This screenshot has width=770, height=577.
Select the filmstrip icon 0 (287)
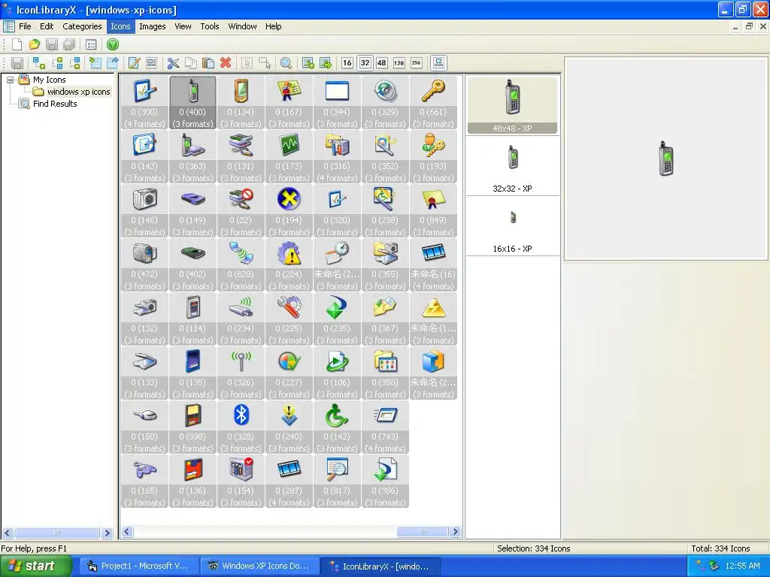(x=289, y=481)
